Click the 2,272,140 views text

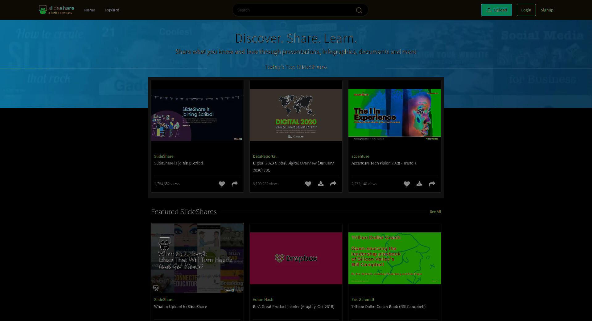click(x=364, y=184)
